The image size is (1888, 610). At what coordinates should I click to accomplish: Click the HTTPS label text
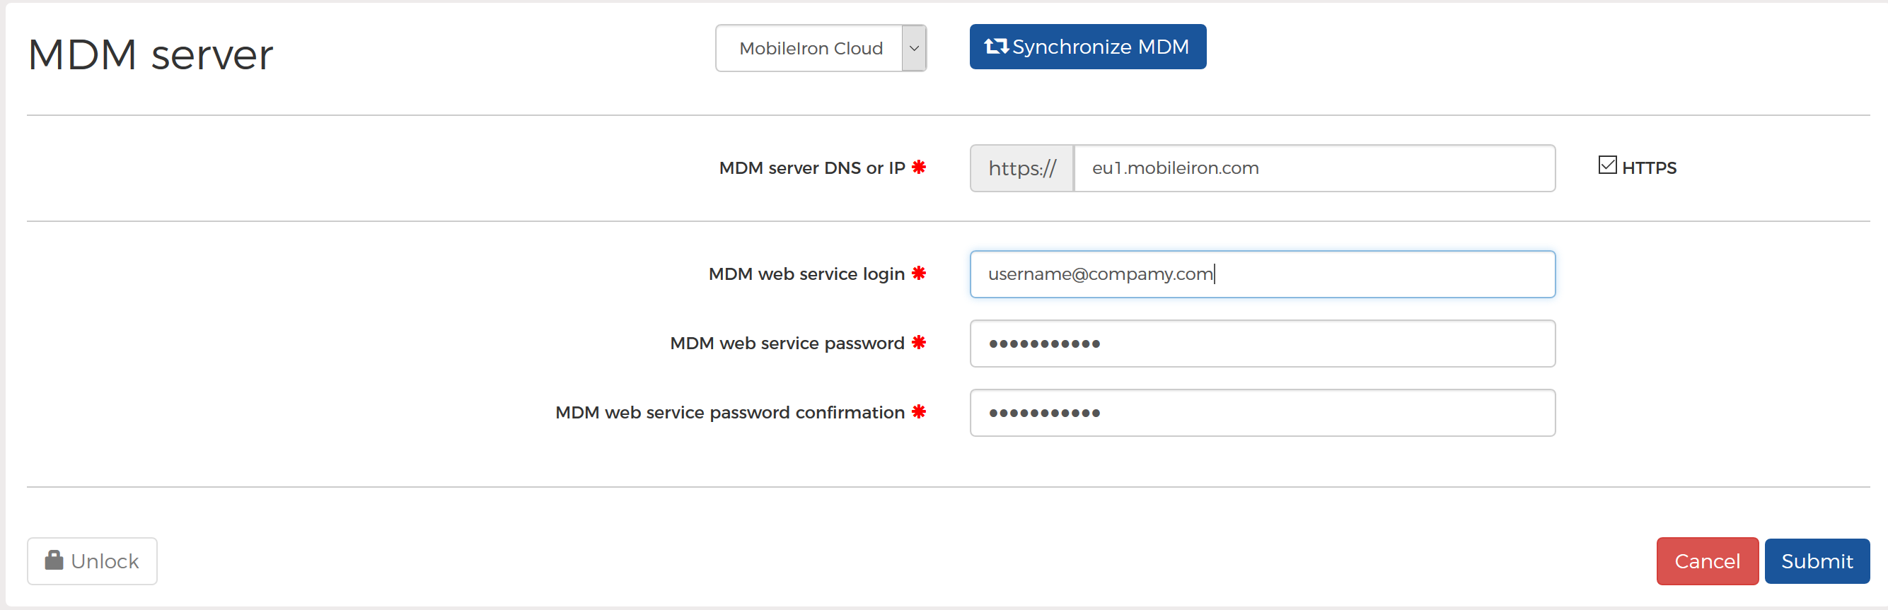(x=1649, y=168)
